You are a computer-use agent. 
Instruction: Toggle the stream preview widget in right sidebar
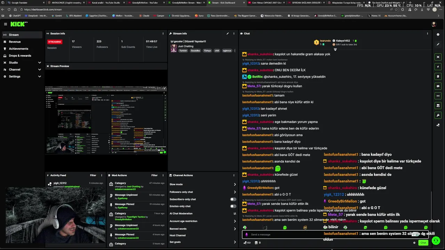tap(438, 106)
